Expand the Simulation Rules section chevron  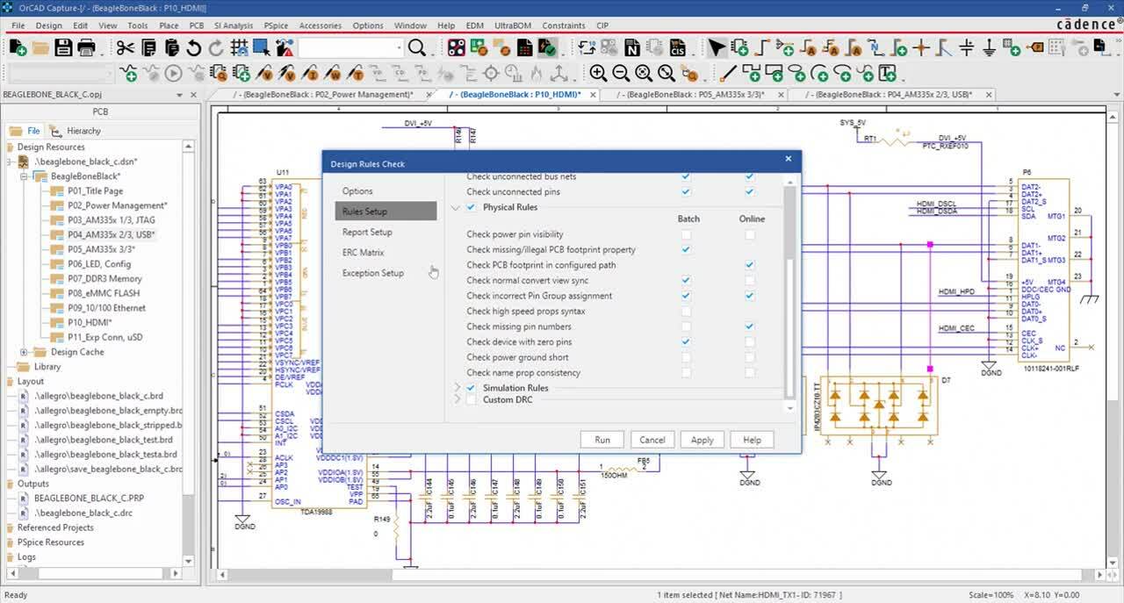pos(457,388)
